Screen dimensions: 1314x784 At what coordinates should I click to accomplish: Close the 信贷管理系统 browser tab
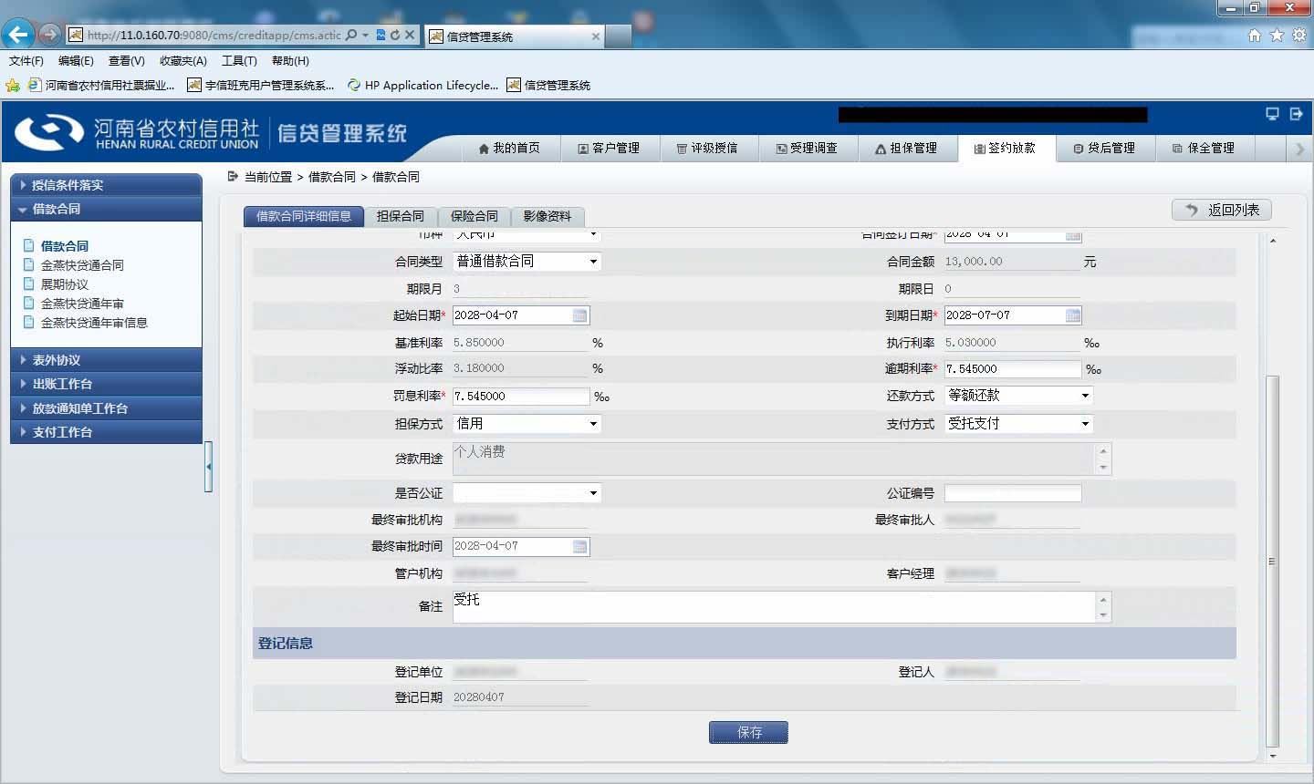[596, 36]
